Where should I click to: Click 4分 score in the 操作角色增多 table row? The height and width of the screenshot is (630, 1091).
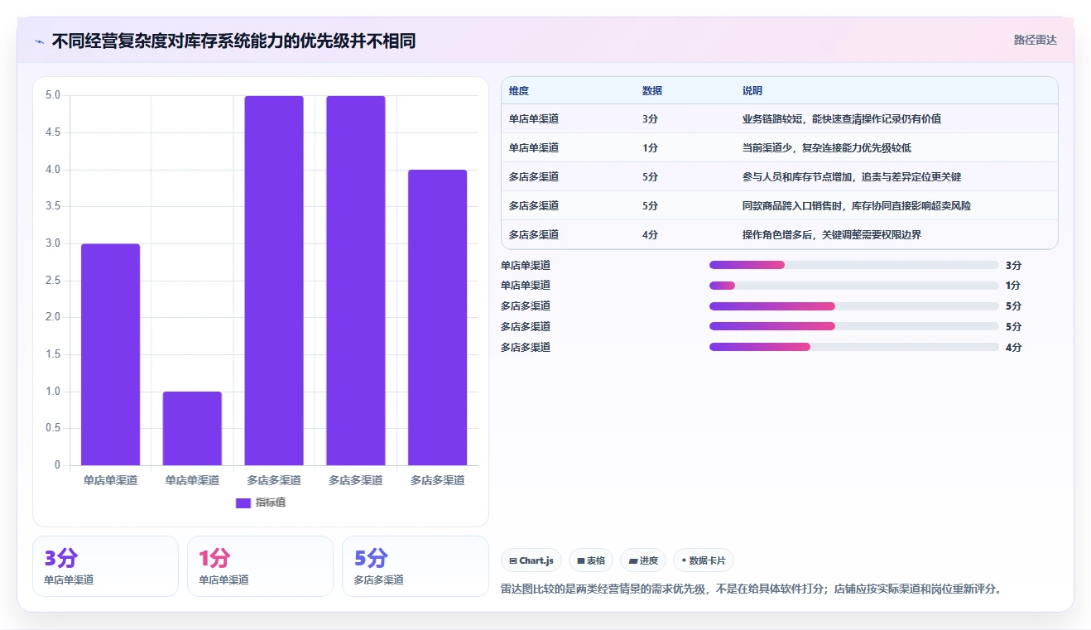click(x=650, y=235)
